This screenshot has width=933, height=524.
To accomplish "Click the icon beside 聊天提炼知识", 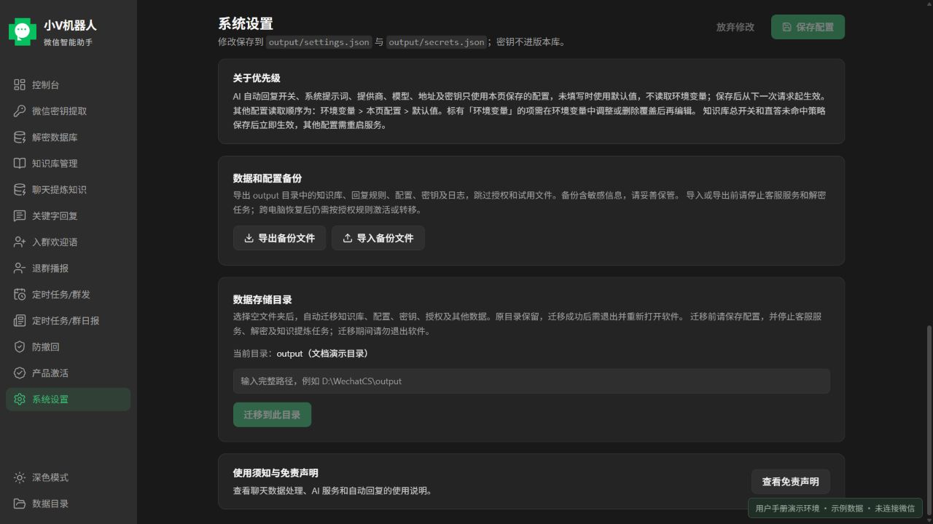I will pos(20,190).
